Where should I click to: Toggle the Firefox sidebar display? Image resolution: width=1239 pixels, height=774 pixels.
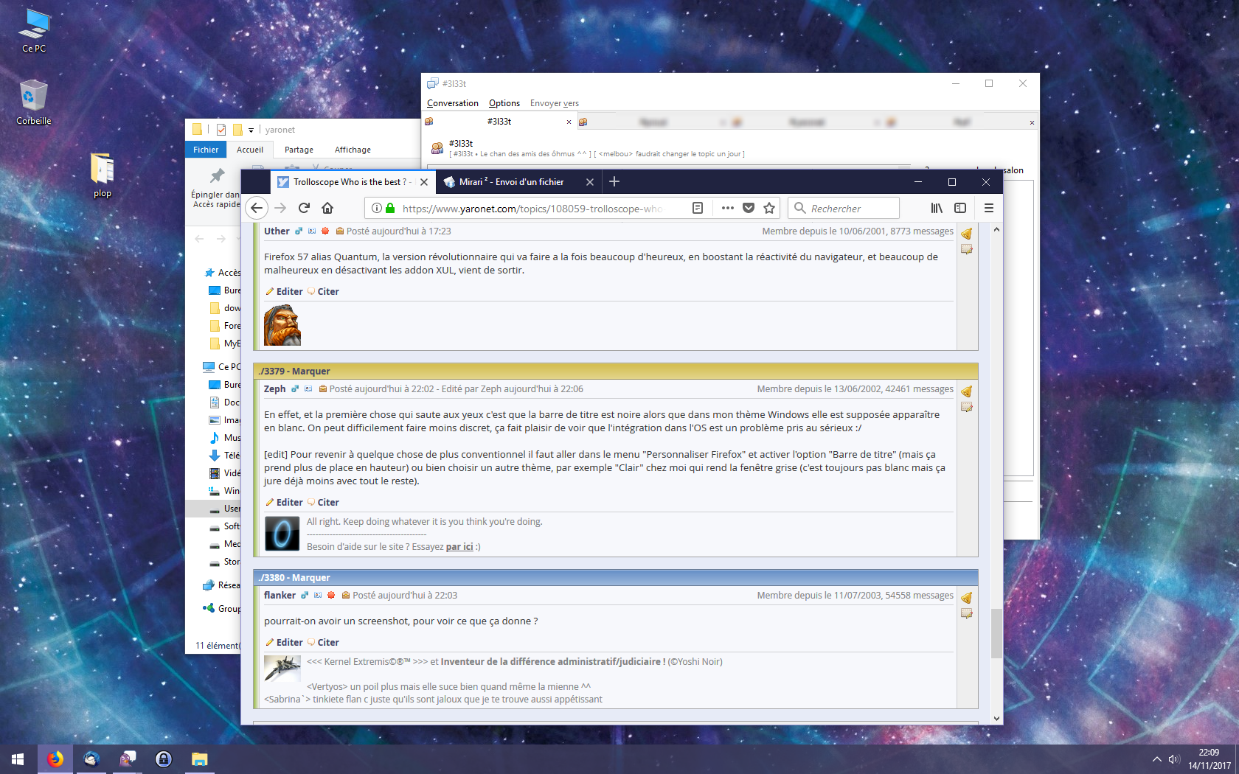point(959,208)
